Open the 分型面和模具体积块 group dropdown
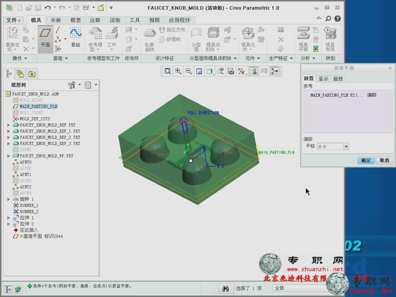The height and width of the screenshot is (297, 396). point(213,58)
